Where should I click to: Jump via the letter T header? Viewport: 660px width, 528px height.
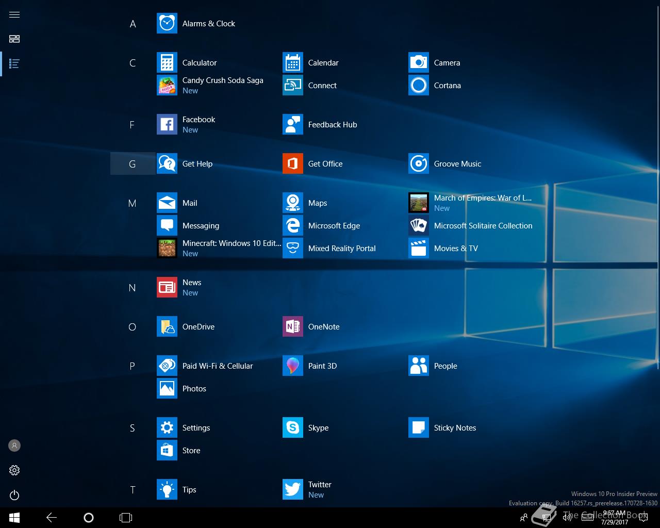point(133,490)
